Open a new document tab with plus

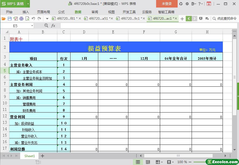coord(182,19)
